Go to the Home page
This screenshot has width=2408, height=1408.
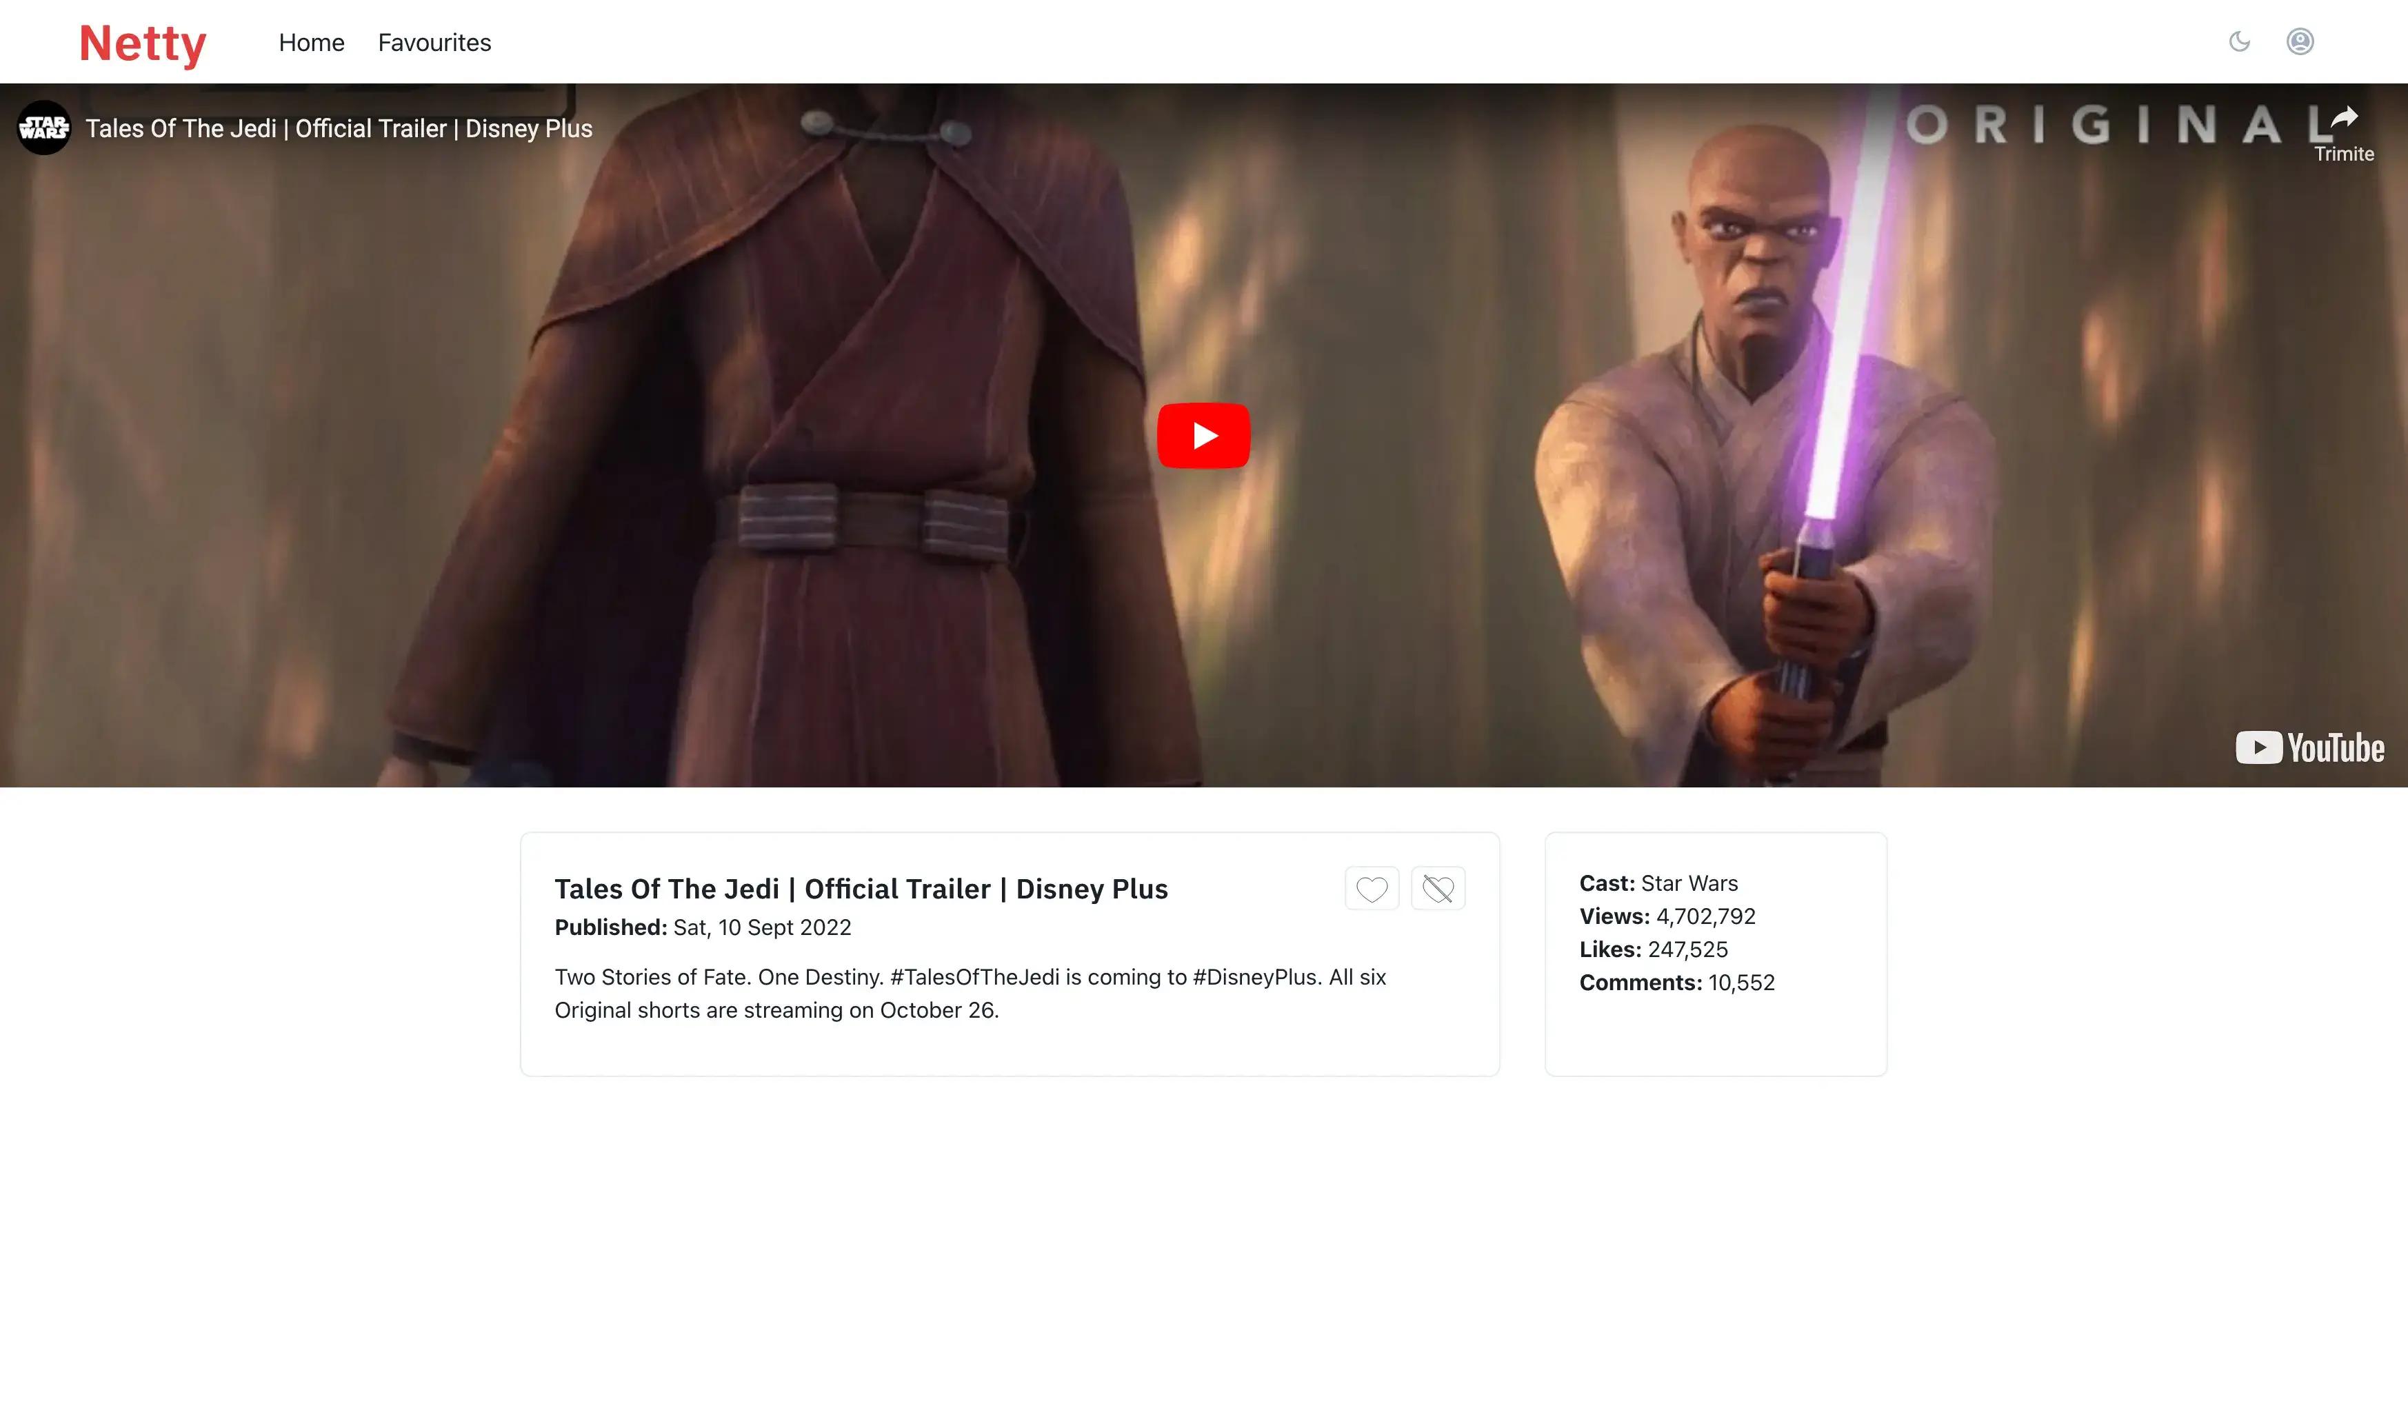coord(312,43)
